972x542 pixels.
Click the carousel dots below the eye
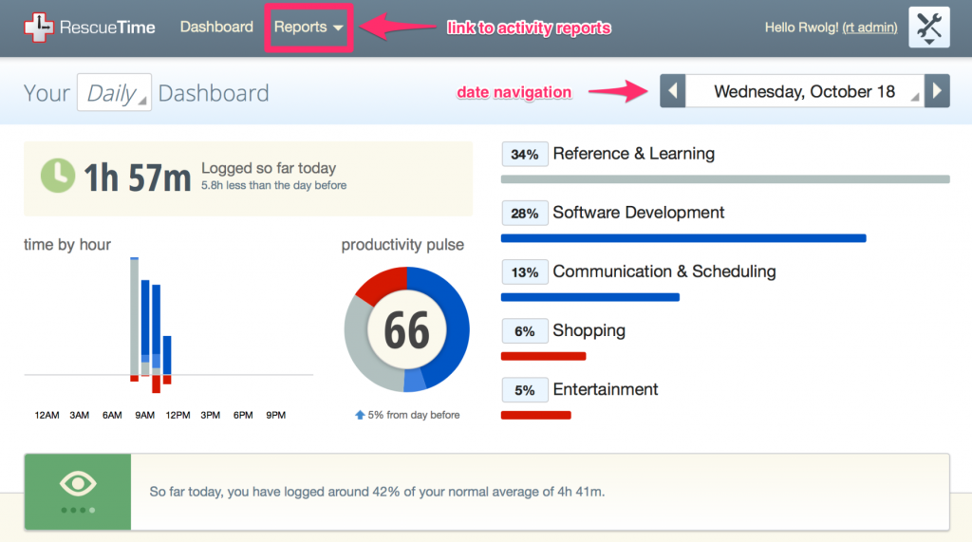pyautogui.click(x=78, y=510)
